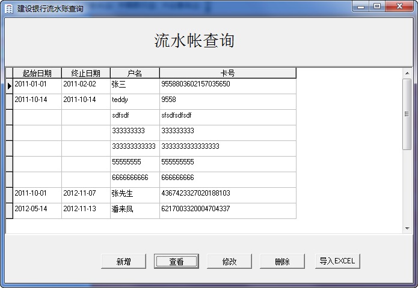Click the 导入EXCEL button

(337, 261)
